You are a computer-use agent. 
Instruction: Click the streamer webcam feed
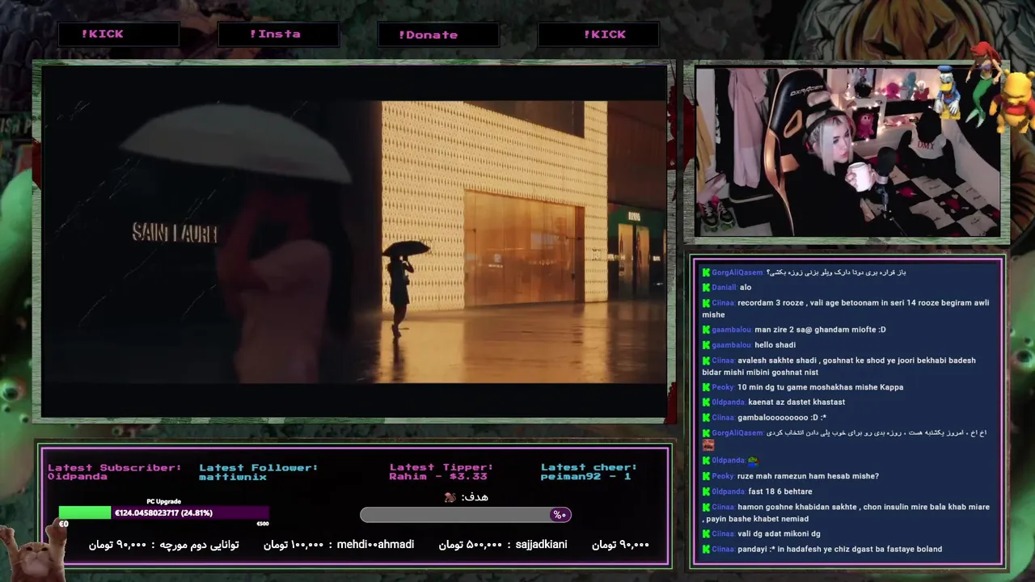tap(847, 152)
